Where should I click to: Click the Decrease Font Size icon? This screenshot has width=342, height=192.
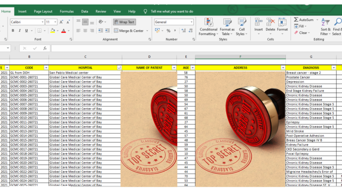point(68,22)
